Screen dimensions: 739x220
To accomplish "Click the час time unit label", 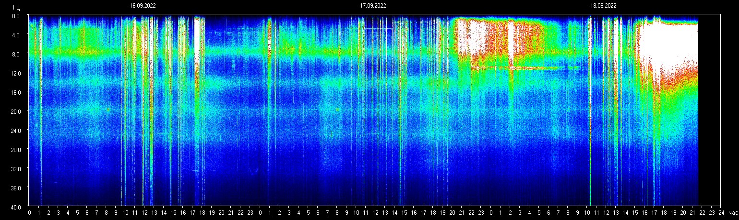I will tap(733, 213).
